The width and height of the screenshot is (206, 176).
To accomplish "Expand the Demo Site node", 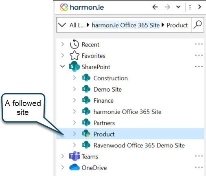I will coord(75,89).
